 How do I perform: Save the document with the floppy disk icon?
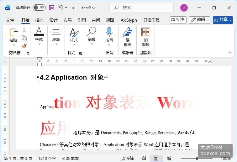[x=52, y=8]
